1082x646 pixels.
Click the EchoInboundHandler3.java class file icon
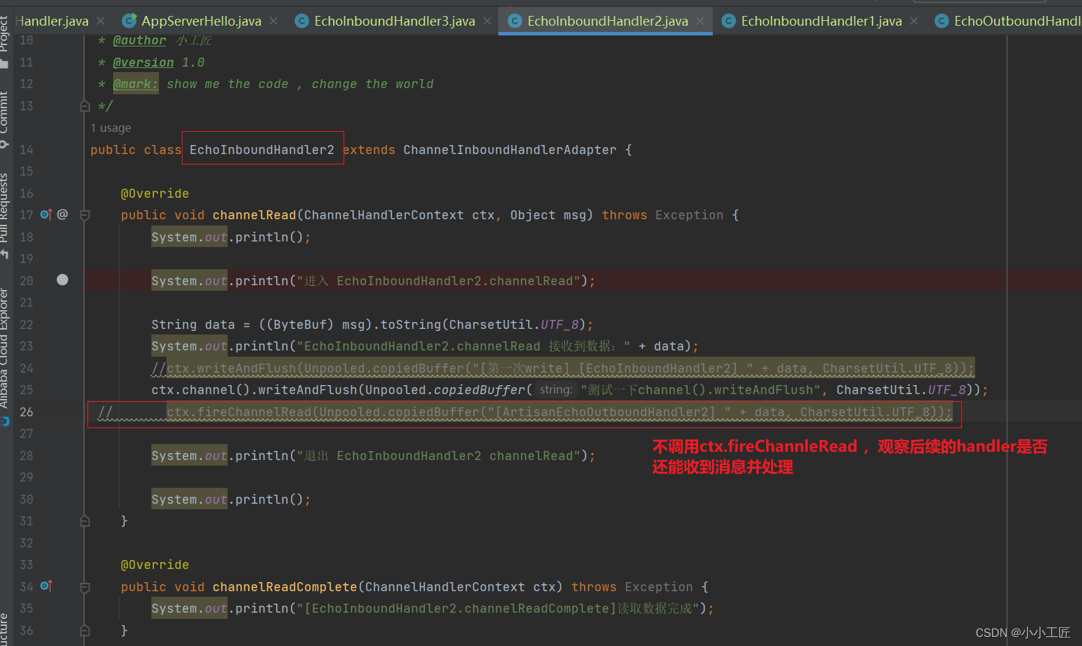301,21
